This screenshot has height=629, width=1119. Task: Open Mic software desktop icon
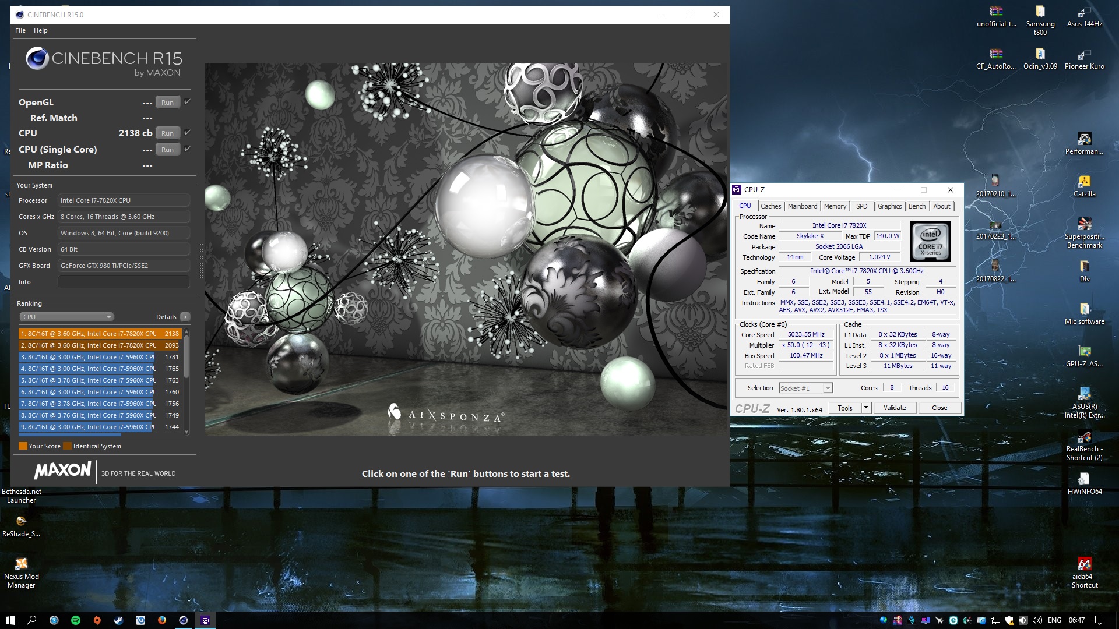click(1085, 313)
